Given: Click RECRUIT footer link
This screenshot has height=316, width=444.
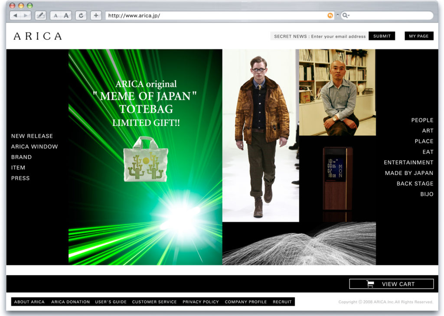Looking at the screenshot, I should 282,302.
